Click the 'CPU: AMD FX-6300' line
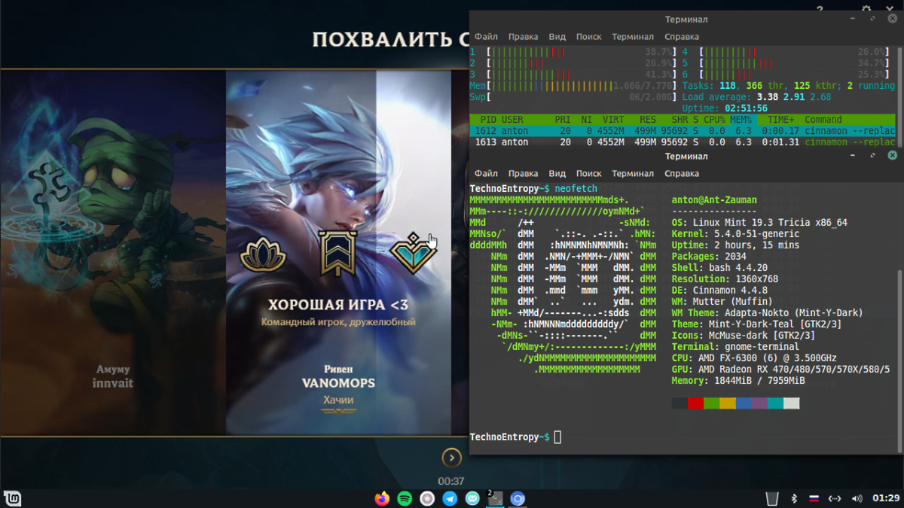Image resolution: width=904 pixels, height=508 pixels. (754, 358)
